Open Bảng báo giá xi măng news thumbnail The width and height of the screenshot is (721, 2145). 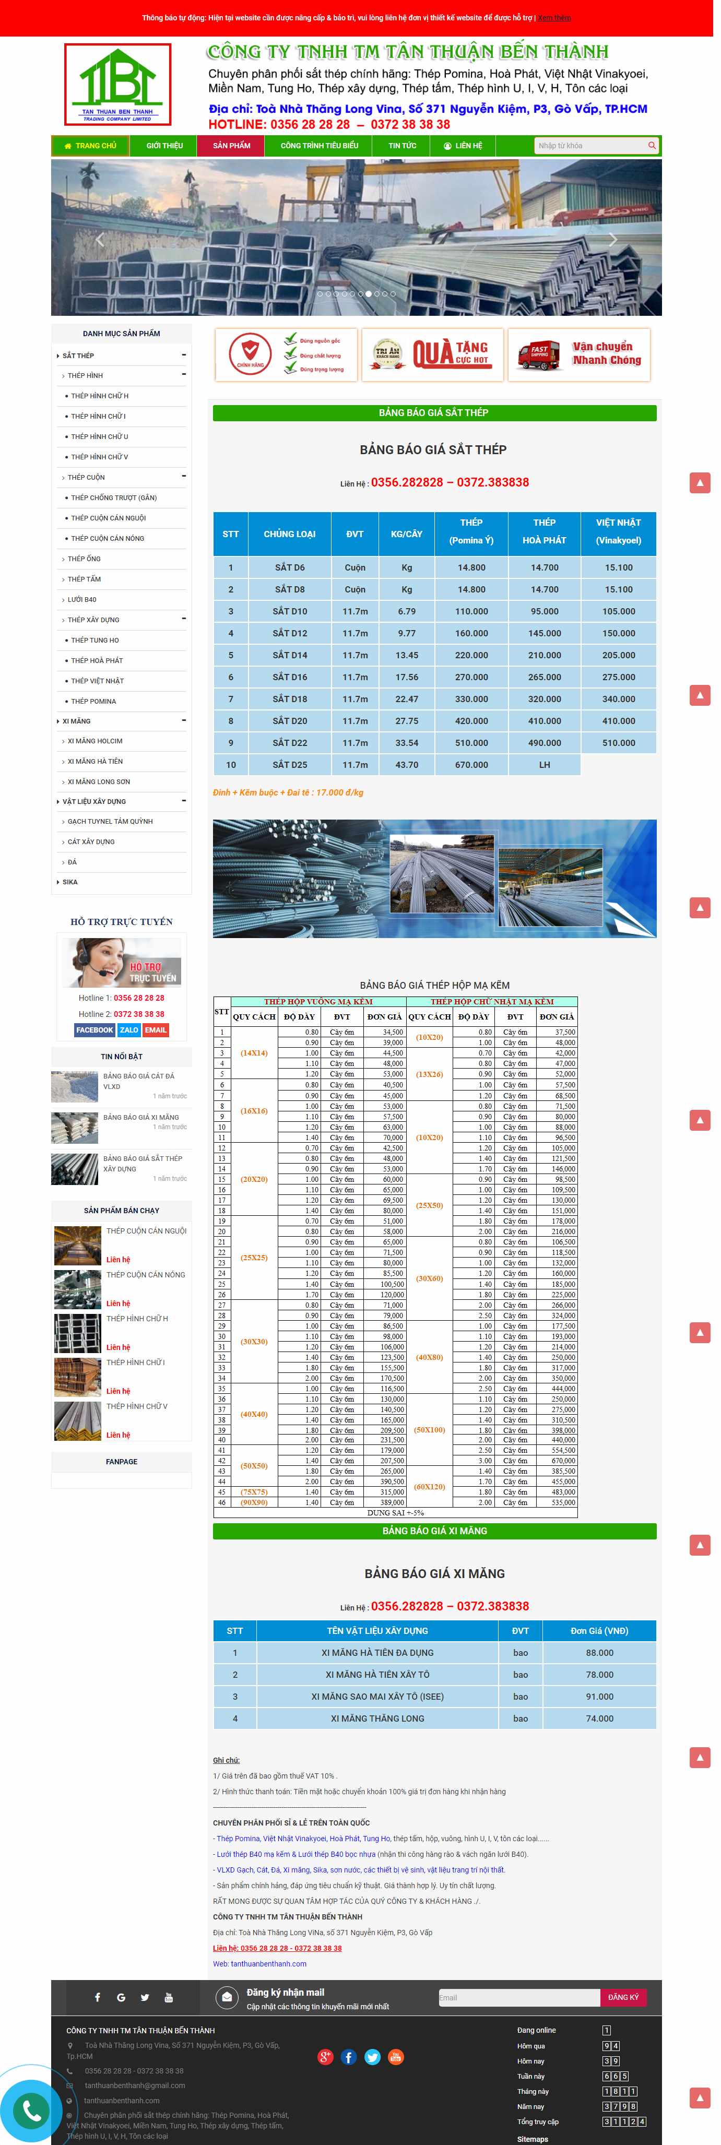tap(74, 1128)
